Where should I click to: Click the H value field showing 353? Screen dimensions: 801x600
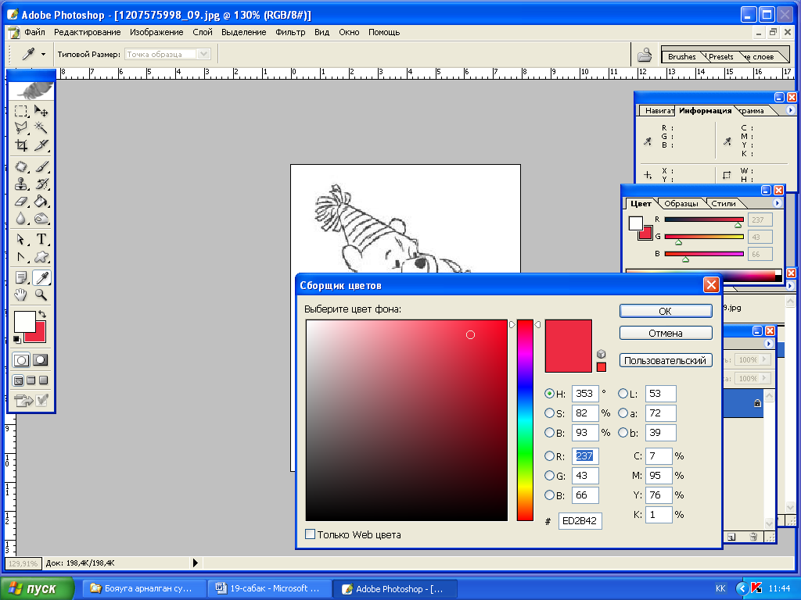585,394
